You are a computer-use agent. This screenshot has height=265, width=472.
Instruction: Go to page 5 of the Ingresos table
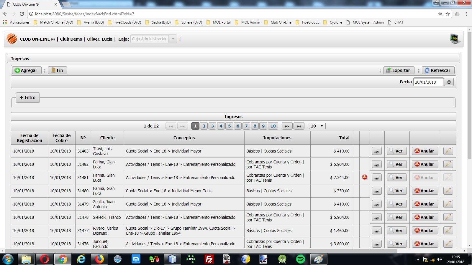click(x=229, y=126)
